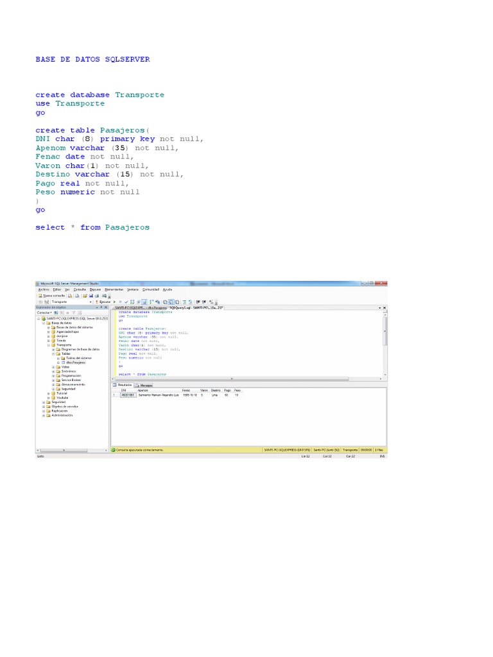Click the blue checkmark parse query icon
The height and width of the screenshot is (657, 493).
[x=126, y=302]
